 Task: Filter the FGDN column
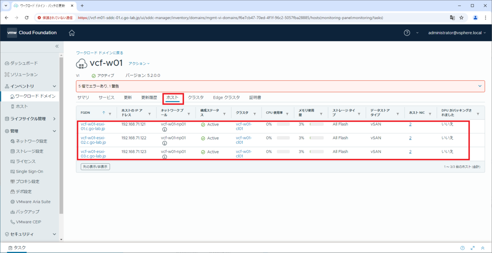(110, 114)
